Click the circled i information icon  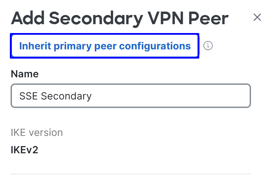(x=208, y=46)
